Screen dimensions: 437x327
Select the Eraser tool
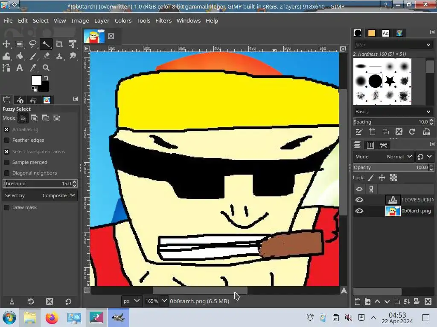point(46,56)
